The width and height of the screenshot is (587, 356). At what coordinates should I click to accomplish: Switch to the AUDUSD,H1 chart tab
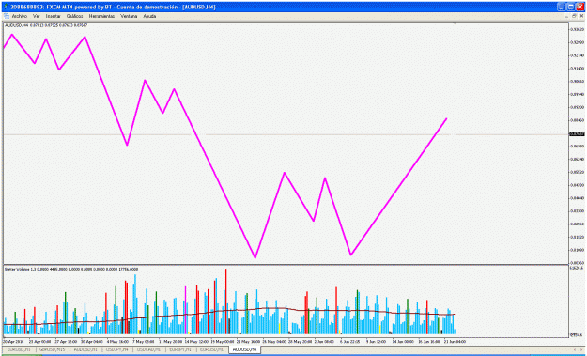coord(85,349)
